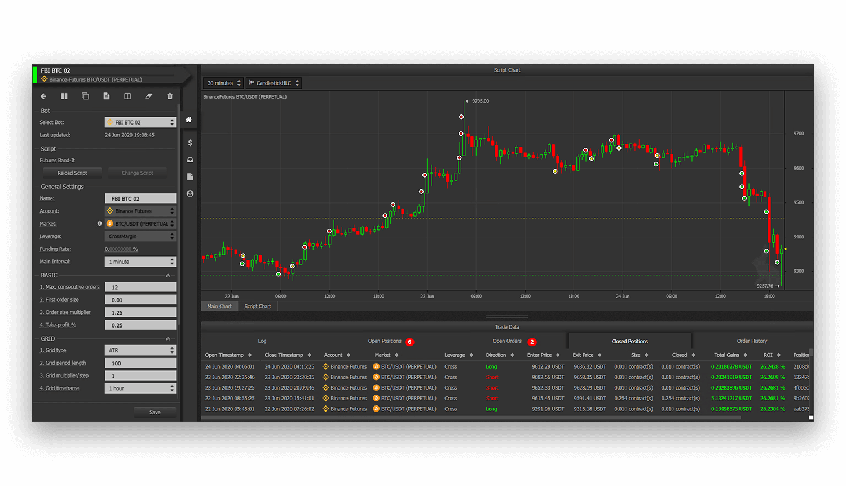The image size is (846, 486).
Task: Open the Account dropdown Binance Futures
Action: (140, 211)
